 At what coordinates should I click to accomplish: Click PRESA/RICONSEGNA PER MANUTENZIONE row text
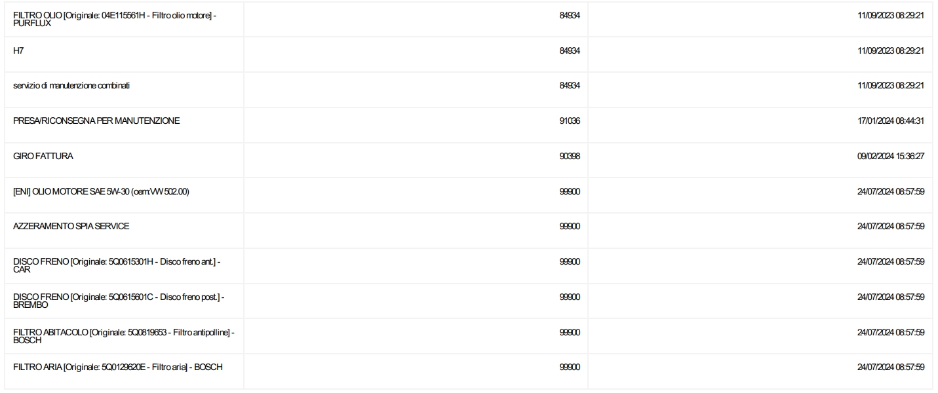point(96,121)
